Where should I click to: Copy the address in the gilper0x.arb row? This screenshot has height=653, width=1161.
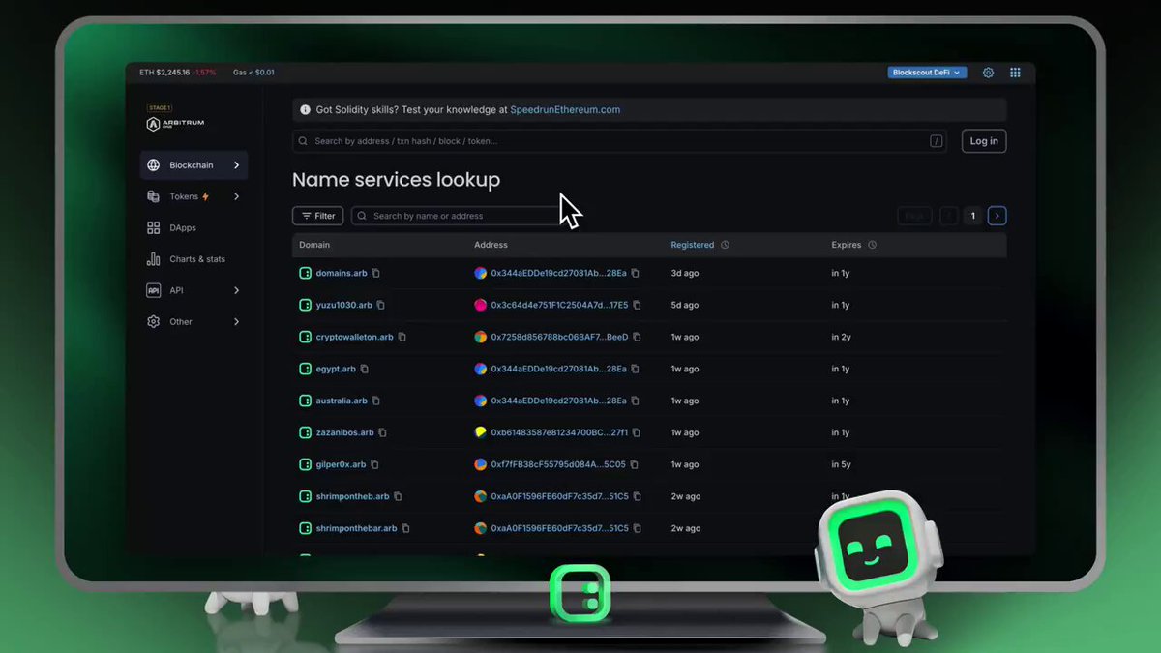[635, 464]
